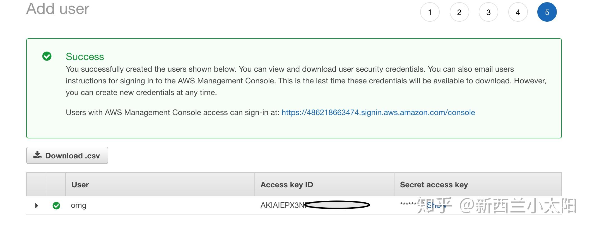Click the Add user page title
592x229 pixels.
58,9
